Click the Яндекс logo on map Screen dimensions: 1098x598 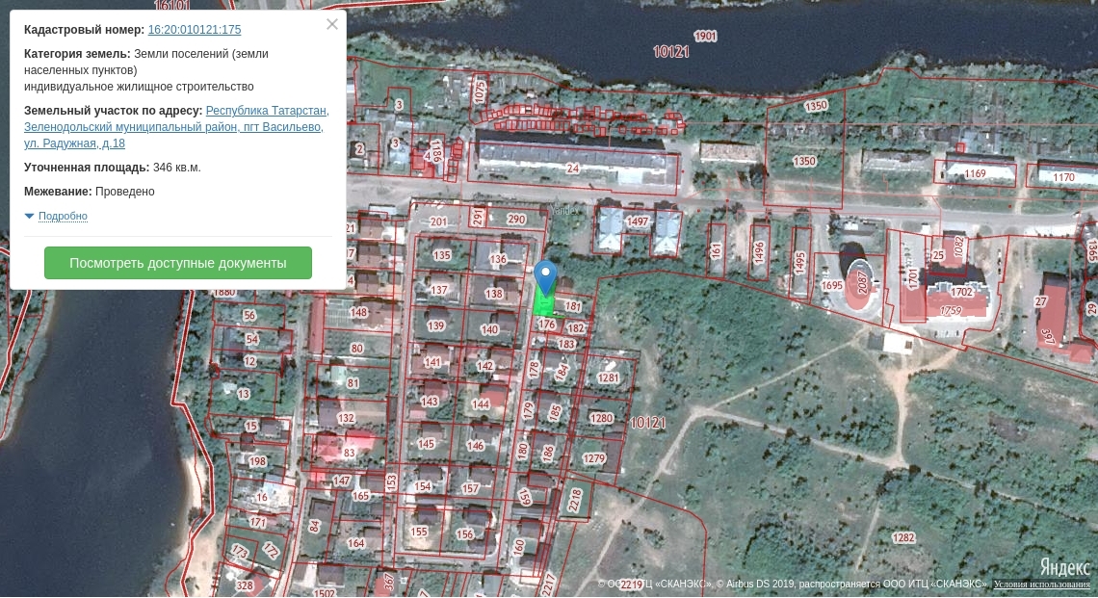[x=1064, y=566]
